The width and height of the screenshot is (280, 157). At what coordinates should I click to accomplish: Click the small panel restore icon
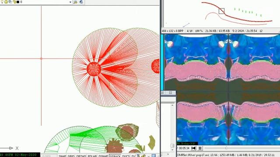pos(162,92)
